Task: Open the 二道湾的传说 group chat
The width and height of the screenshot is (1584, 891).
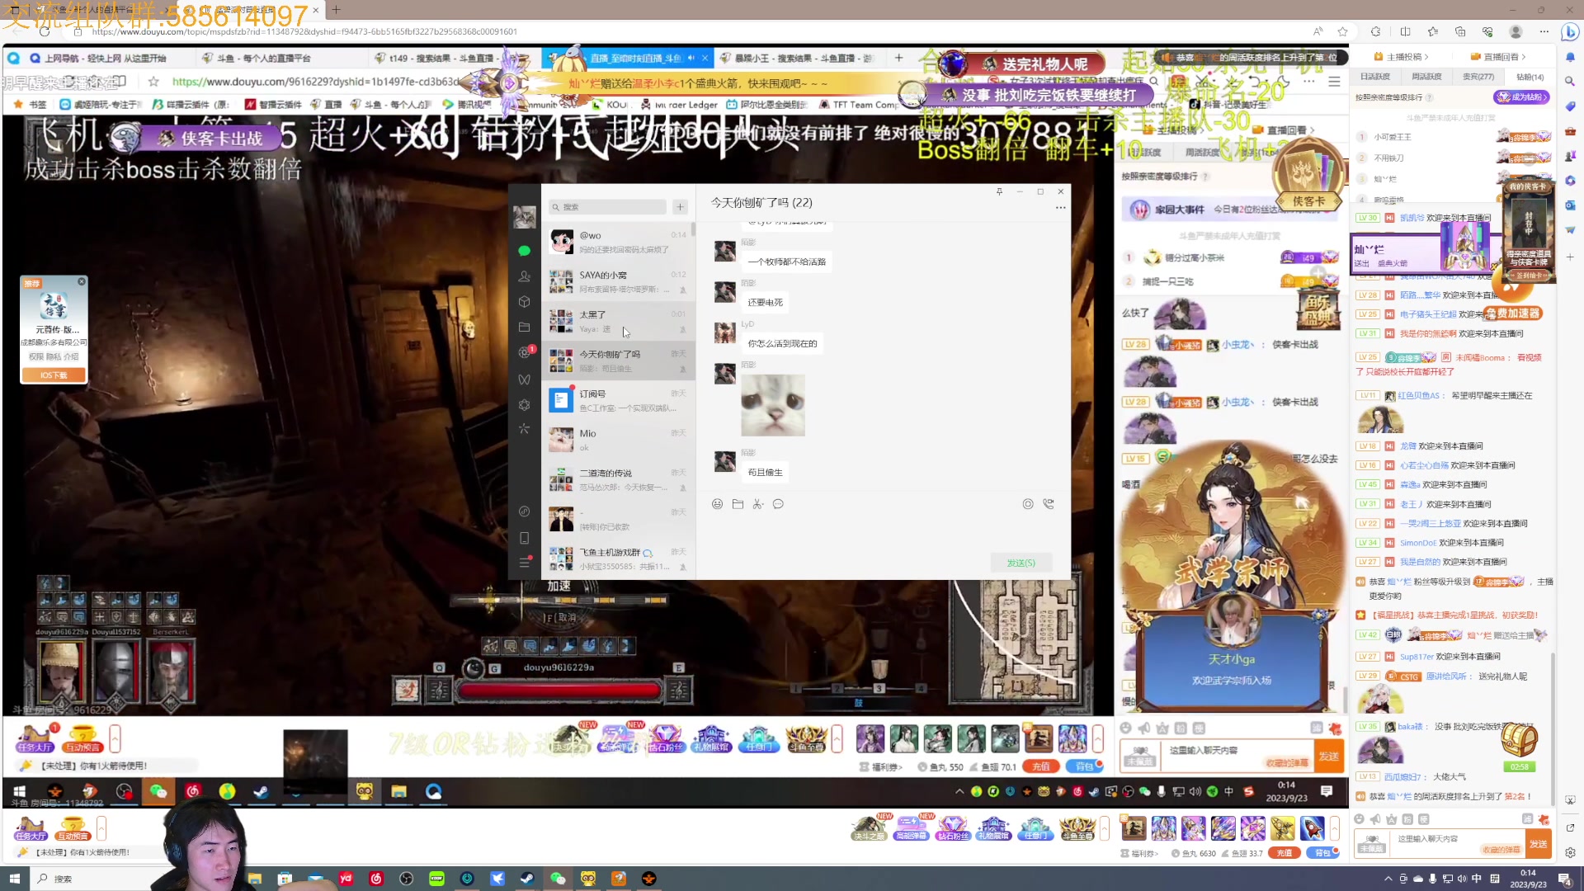Action: pos(618,479)
